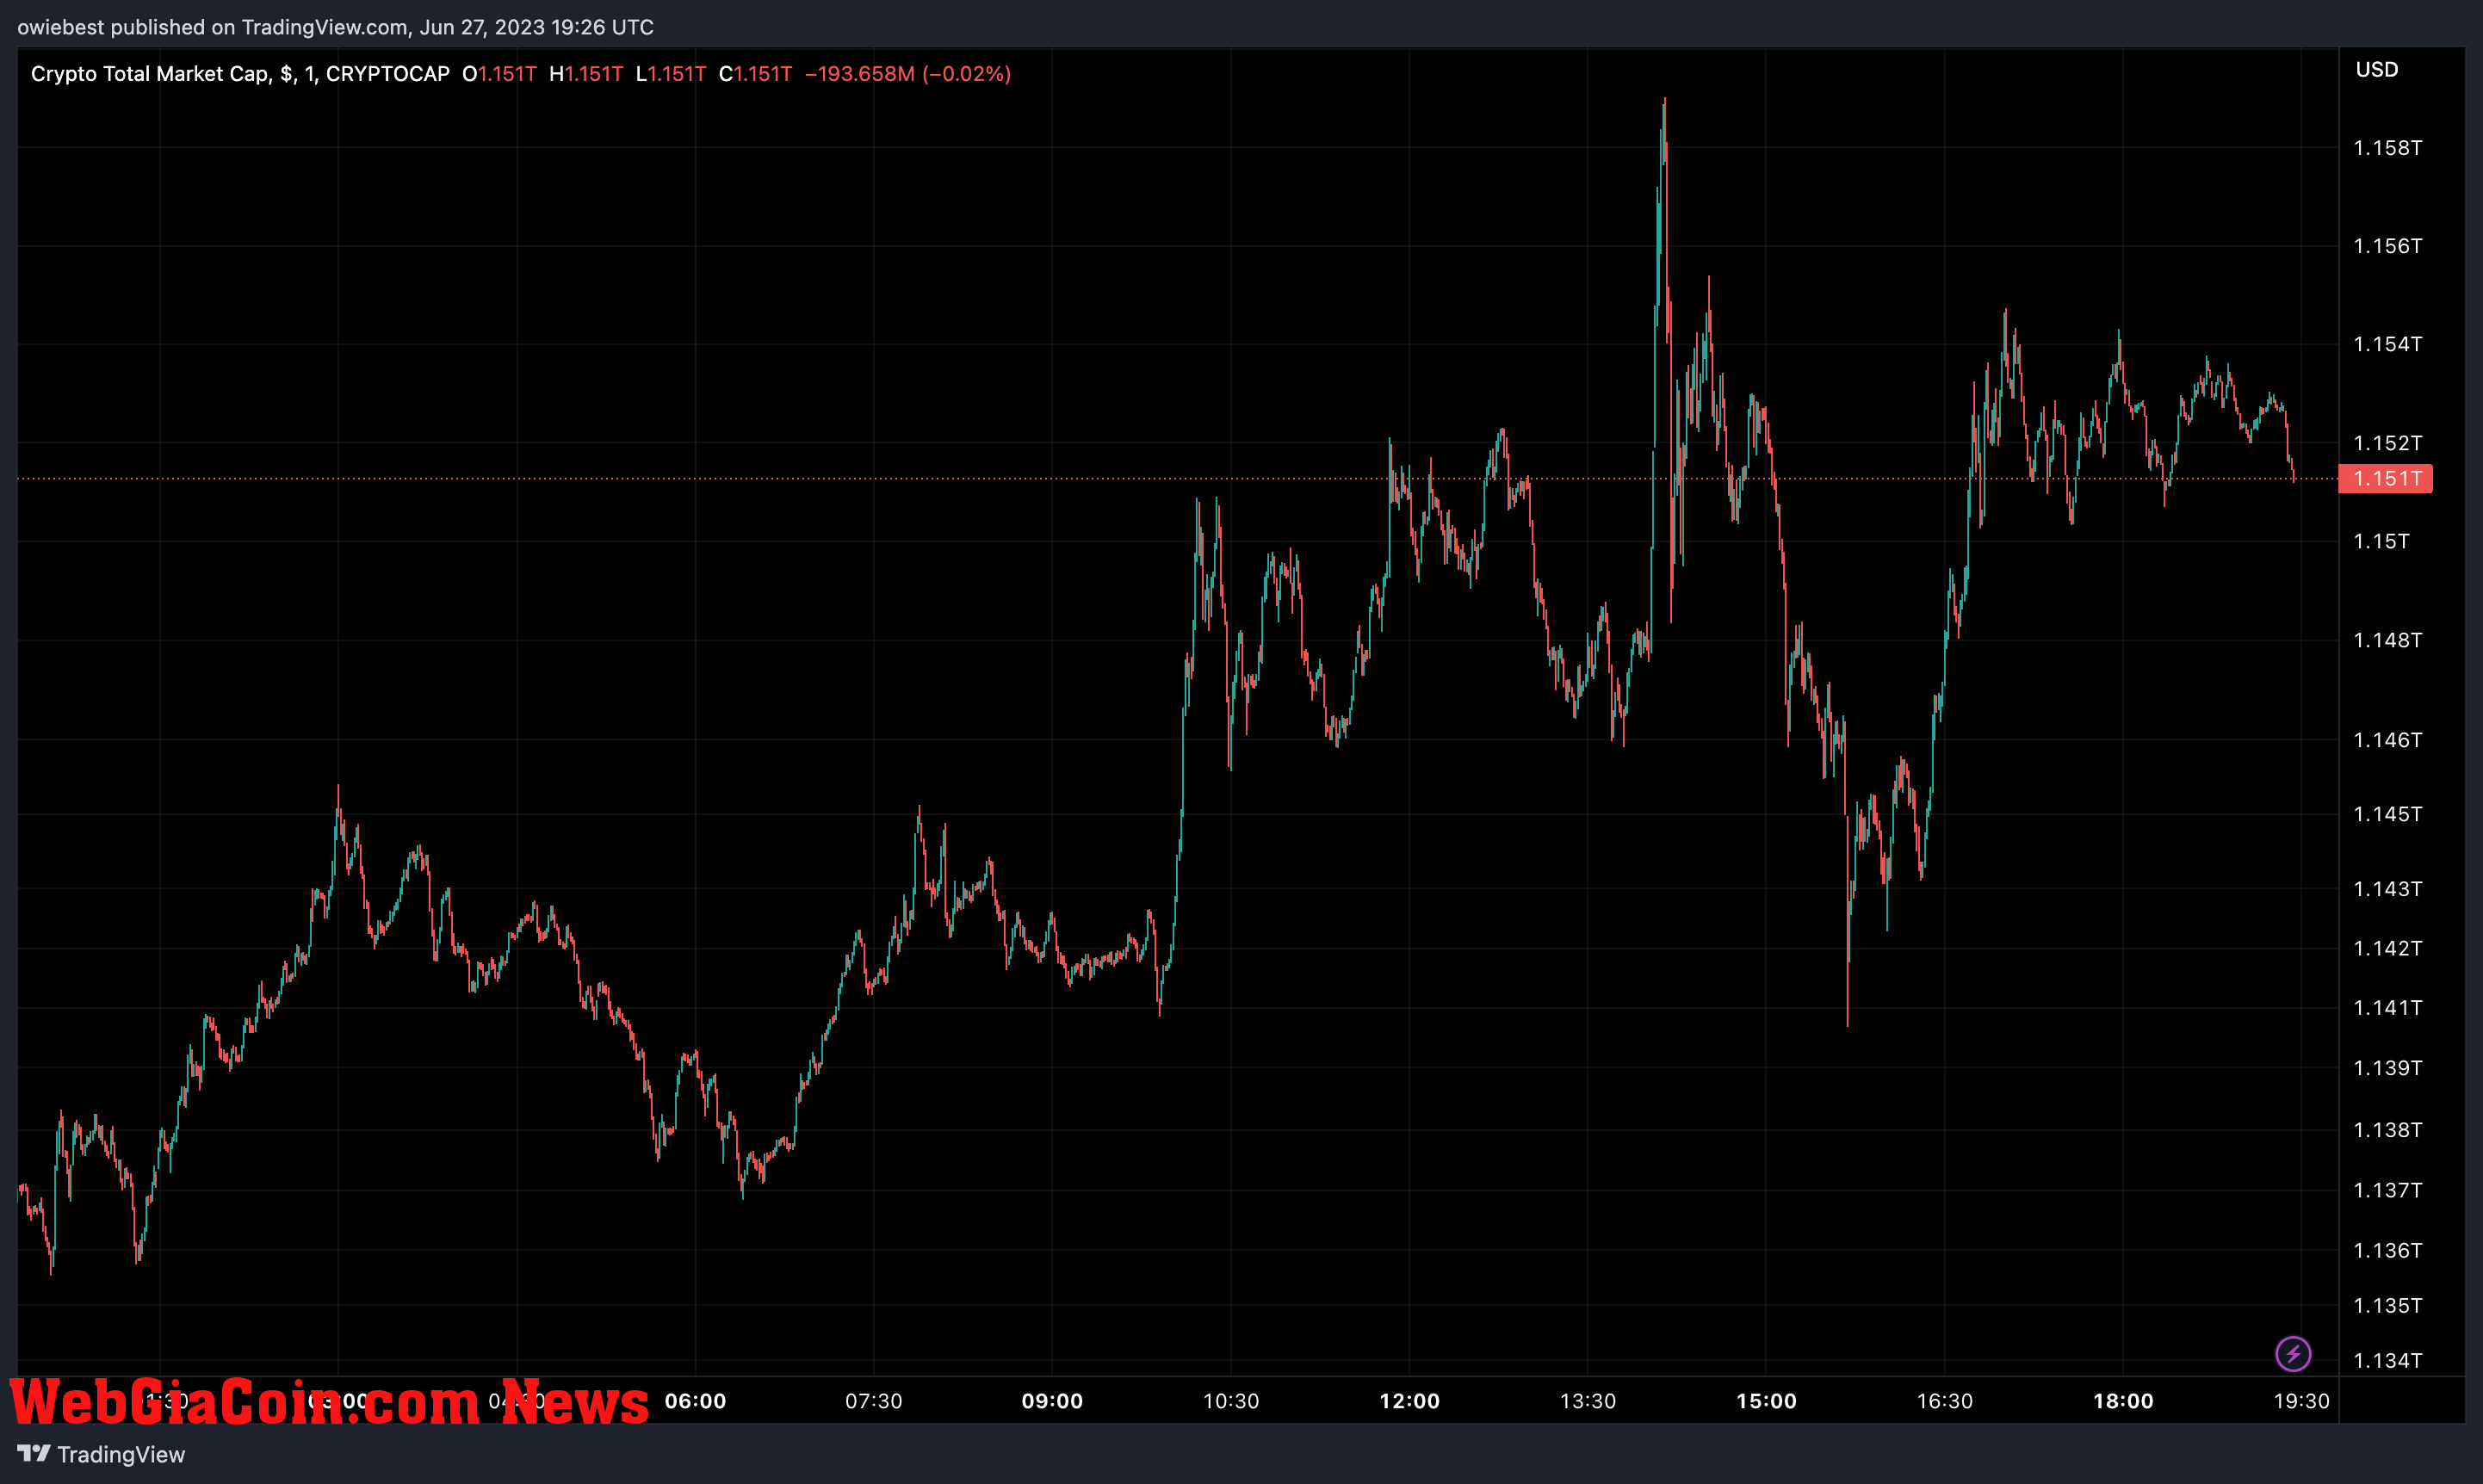
Task: Click the 13:30 time axis label
Action: coord(1588,1401)
